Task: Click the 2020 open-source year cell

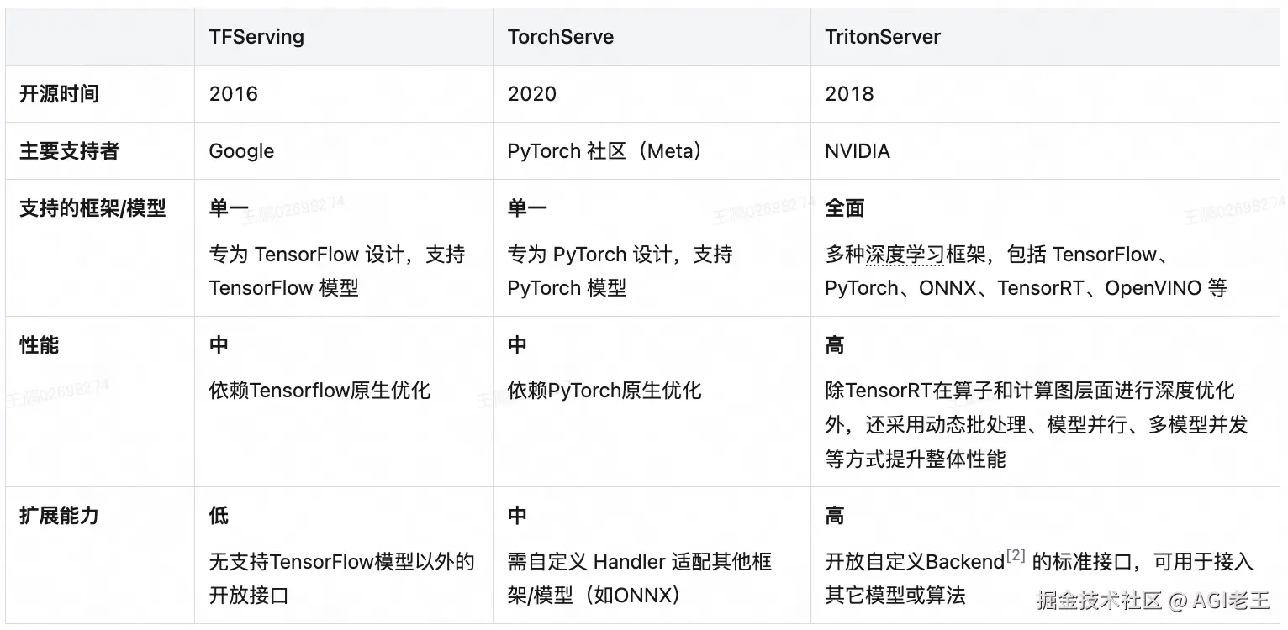Action: click(531, 94)
